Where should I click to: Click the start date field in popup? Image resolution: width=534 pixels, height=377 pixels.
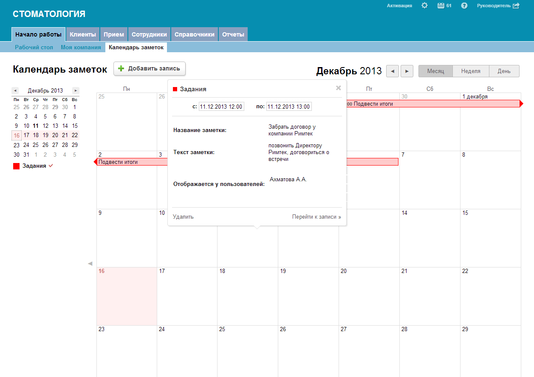click(x=221, y=107)
